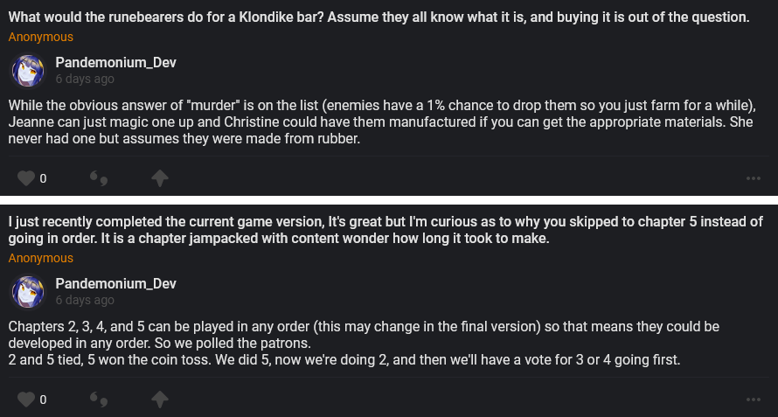Screen dimensions: 778x417
Task: Visit Pandemonium_Dev username link in the Klondike answer
Action: pyautogui.click(x=115, y=63)
